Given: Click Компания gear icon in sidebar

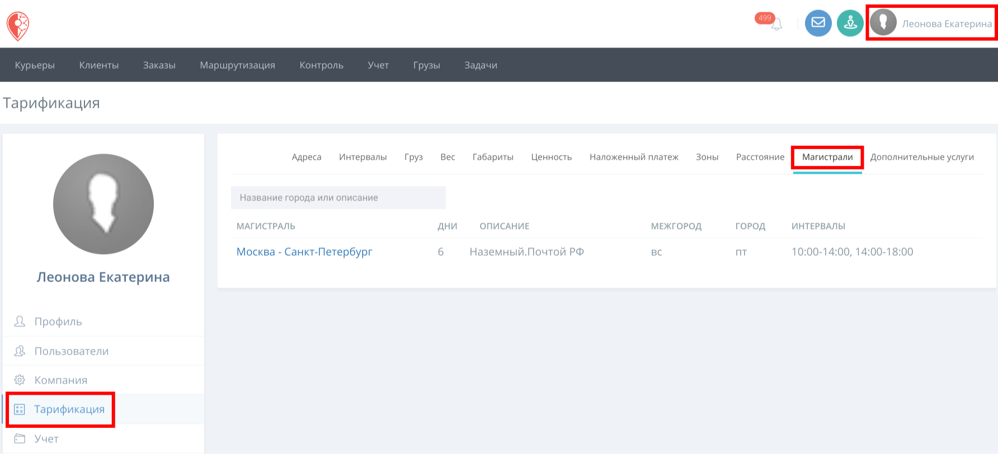Looking at the screenshot, I should coord(20,380).
